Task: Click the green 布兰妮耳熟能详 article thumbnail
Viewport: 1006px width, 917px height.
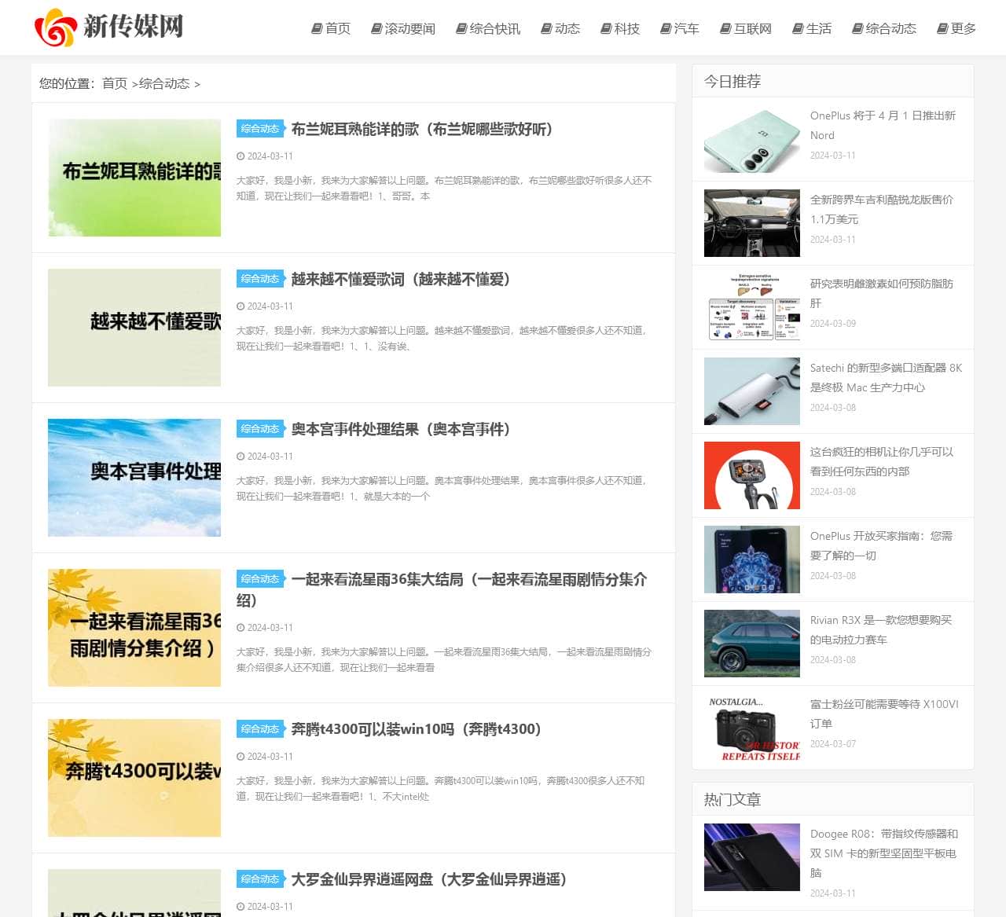Action: pyautogui.click(x=134, y=178)
